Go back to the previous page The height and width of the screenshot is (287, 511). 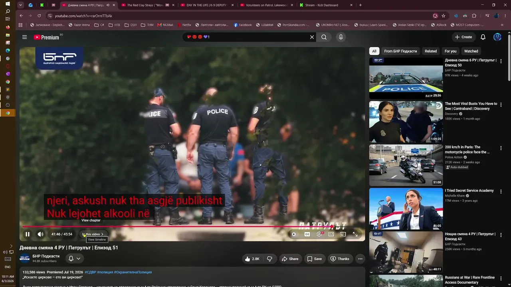[21, 16]
